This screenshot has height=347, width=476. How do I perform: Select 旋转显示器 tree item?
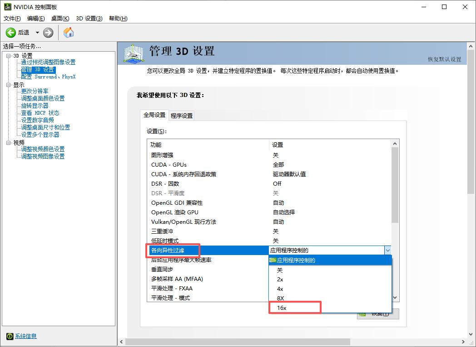tap(35, 106)
